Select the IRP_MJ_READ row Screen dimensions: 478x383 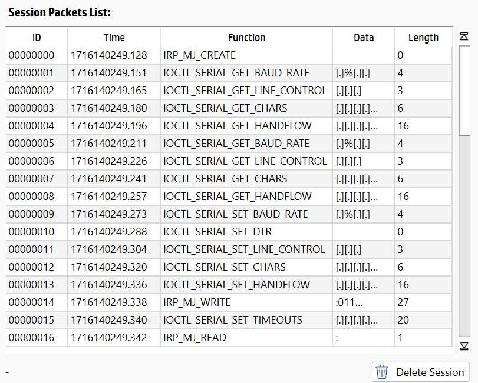[x=229, y=338]
